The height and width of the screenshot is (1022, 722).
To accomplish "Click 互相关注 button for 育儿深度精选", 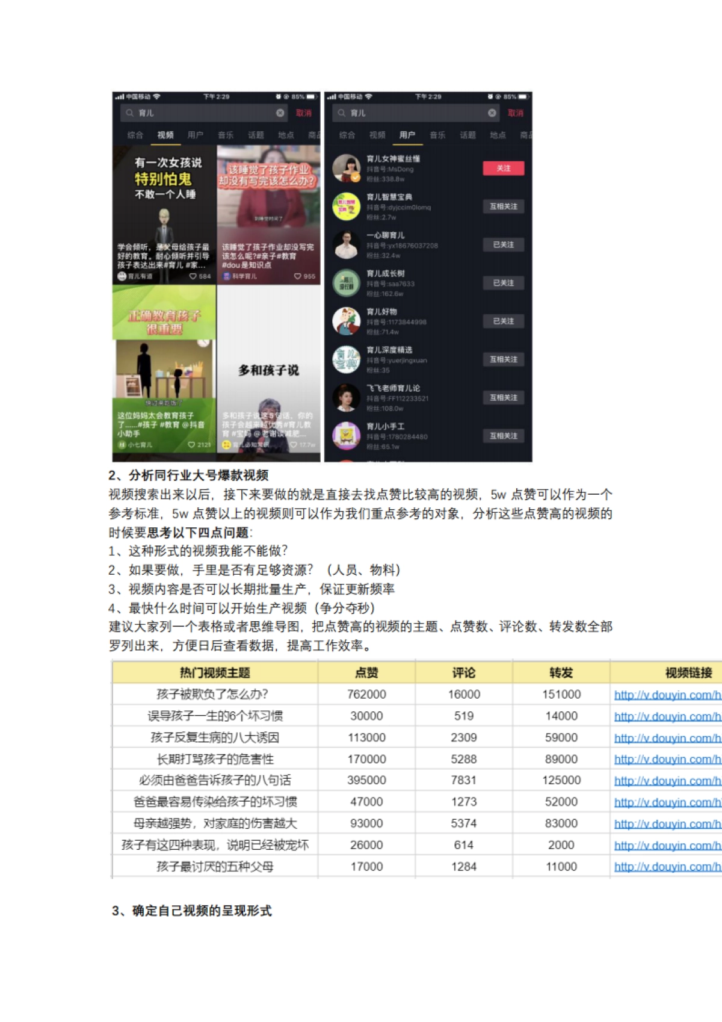I will click(504, 359).
